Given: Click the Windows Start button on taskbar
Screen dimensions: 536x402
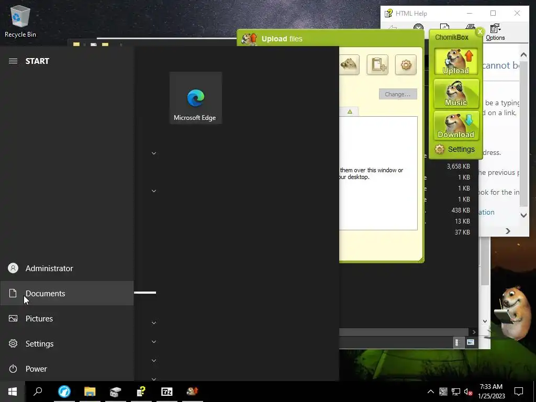Looking at the screenshot, I should 13,392.
